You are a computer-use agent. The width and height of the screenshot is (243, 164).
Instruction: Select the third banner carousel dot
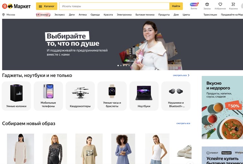pyautogui.click(x=124, y=66)
